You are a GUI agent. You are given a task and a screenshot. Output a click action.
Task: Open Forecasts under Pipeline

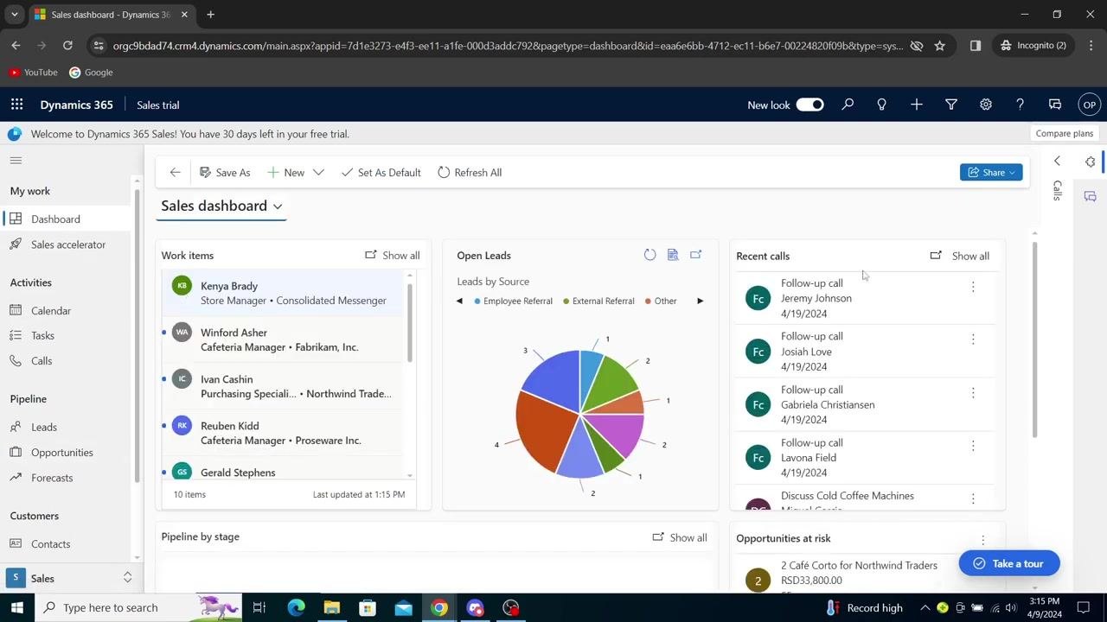pos(67,477)
